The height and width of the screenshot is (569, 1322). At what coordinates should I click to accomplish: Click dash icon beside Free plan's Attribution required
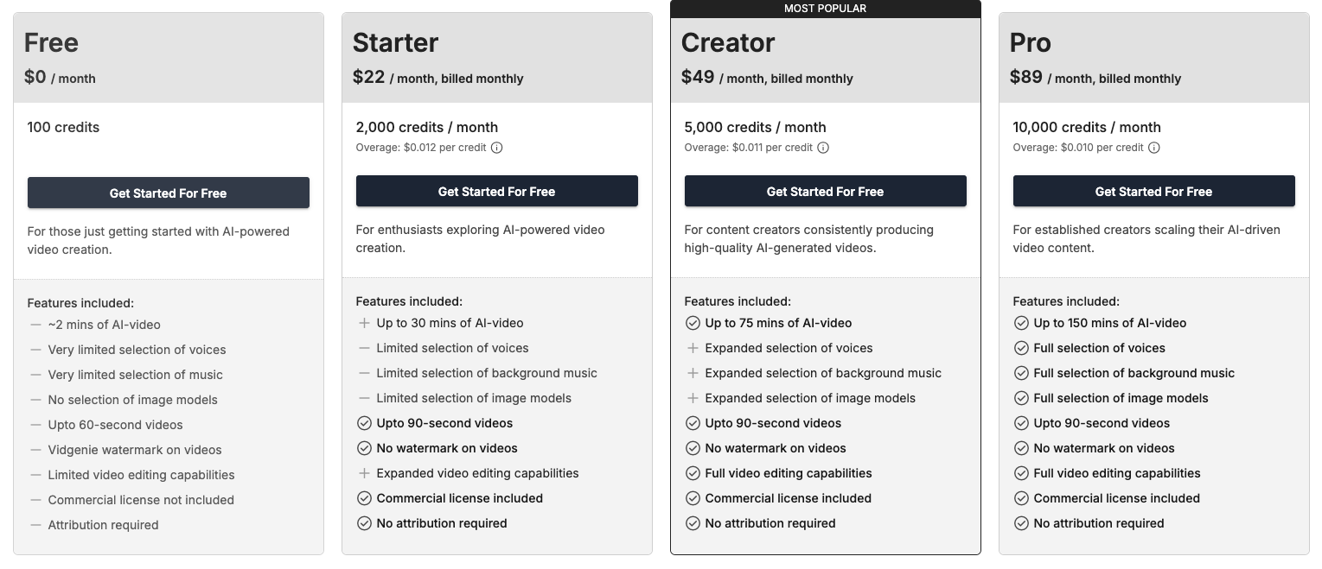tap(35, 525)
